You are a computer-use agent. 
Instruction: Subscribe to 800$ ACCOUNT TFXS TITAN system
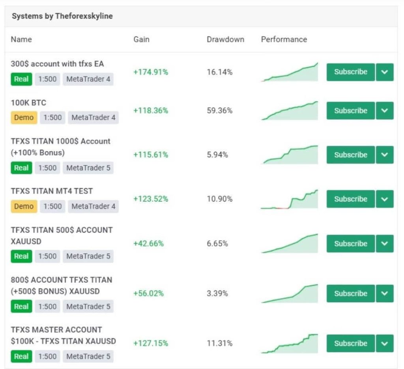(x=350, y=294)
